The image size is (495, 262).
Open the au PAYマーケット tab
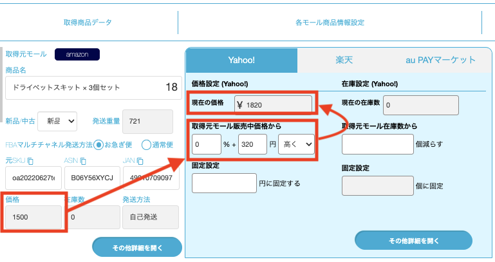click(x=440, y=61)
